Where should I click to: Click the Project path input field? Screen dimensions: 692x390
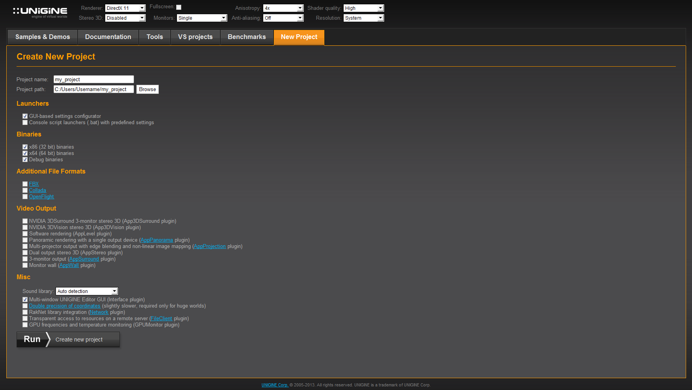pos(94,89)
